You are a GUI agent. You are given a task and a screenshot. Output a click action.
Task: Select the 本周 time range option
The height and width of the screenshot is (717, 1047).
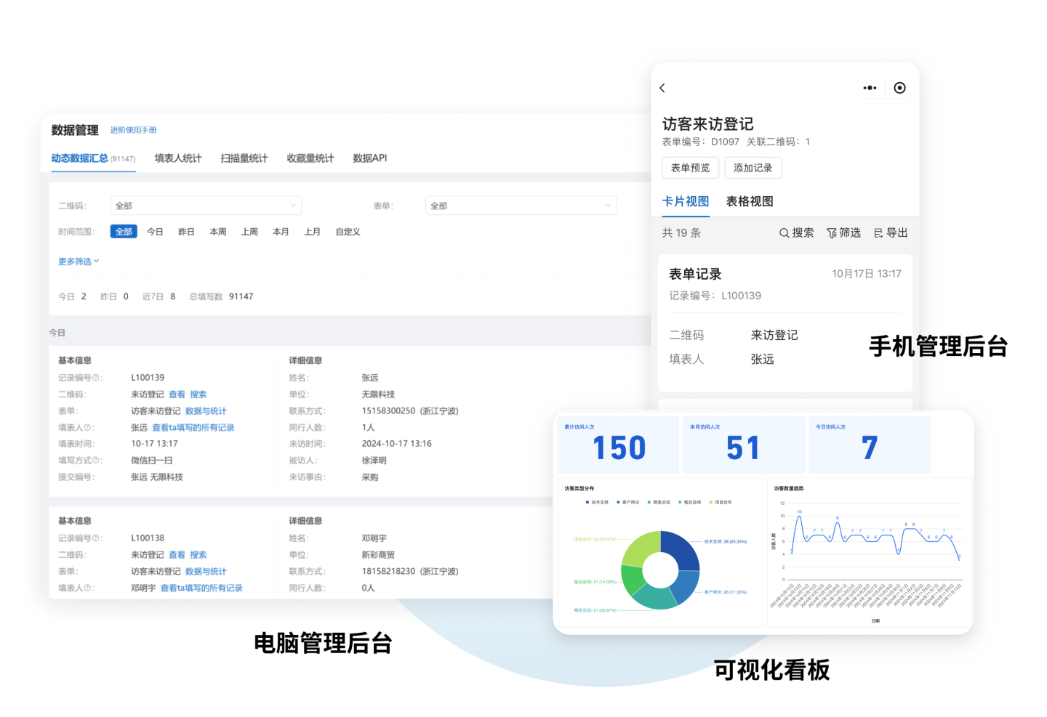pos(217,232)
